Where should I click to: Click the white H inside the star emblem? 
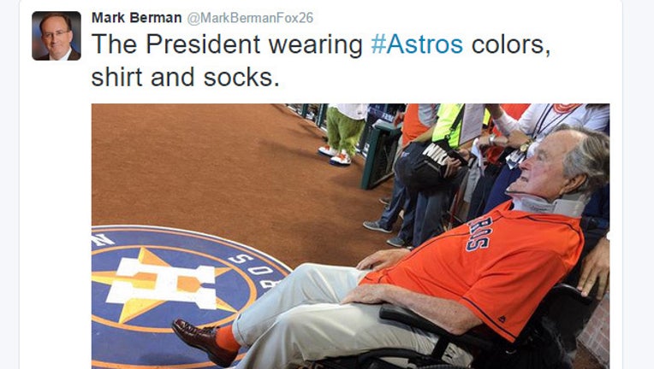[163, 284]
